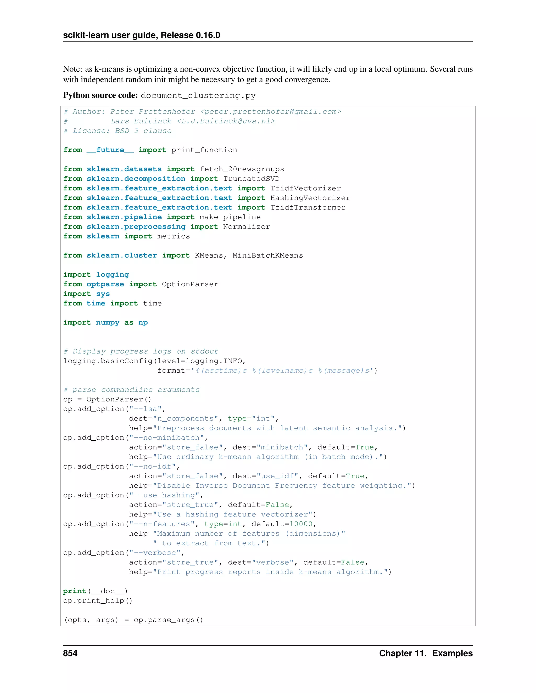Click the comment '# parse commandline arguments'
The height and width of the screenshot is (693, 536).
pyautogui.click(x=131, y=390)
